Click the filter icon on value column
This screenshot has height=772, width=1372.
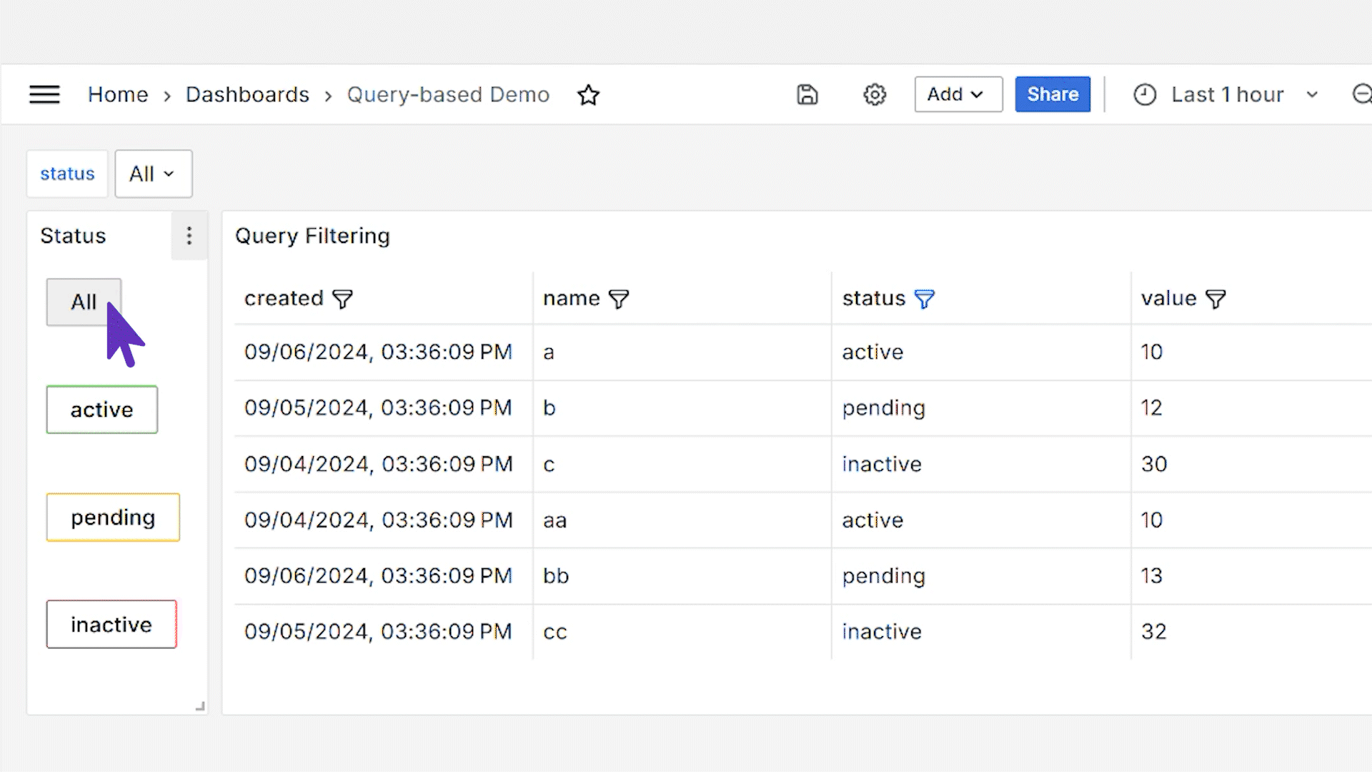(x=1215, y=298)
